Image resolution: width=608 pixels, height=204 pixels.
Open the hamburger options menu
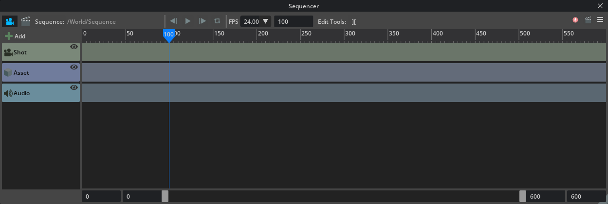(x=600, y=20)
